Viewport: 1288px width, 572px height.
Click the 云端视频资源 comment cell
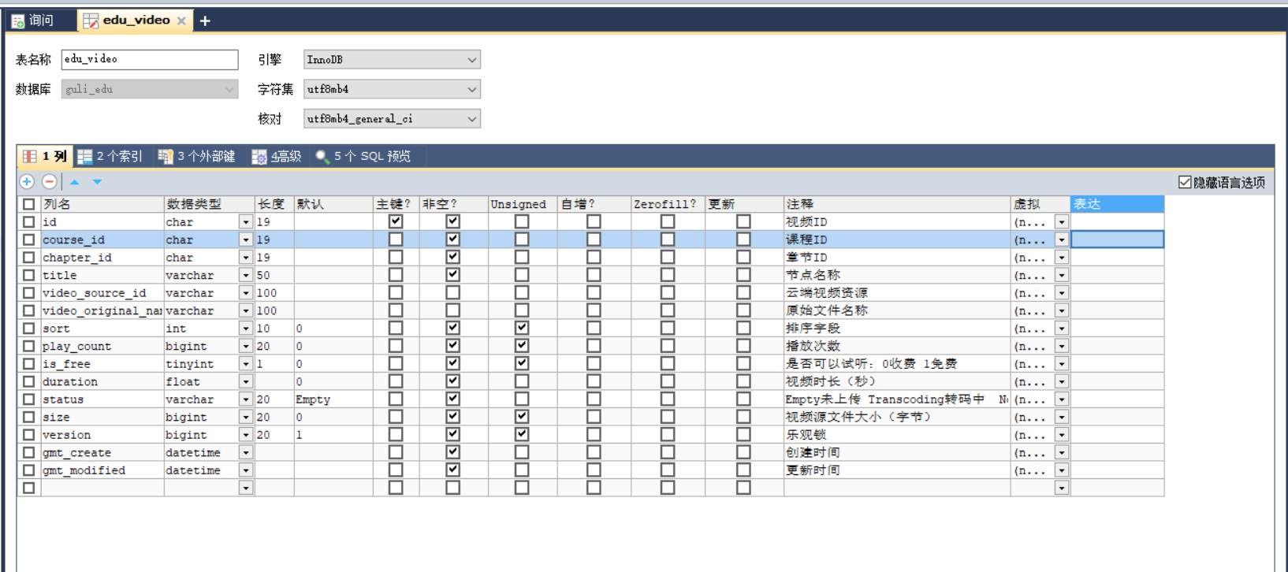pos(897,293)
